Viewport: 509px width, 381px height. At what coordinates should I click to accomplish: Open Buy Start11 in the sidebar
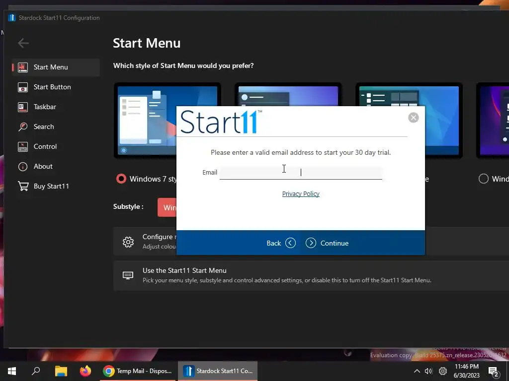point(56,186)
